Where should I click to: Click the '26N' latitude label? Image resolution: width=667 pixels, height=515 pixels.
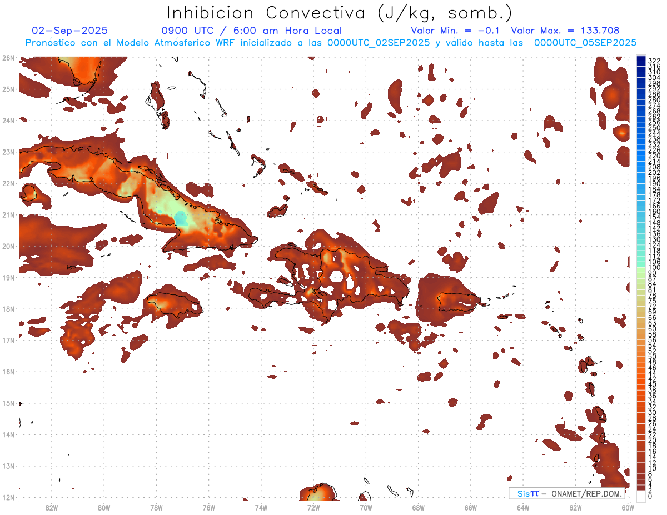(x=8, y=58)
